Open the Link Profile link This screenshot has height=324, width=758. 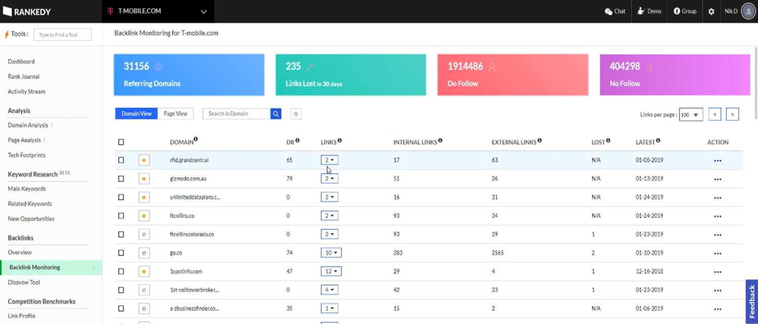tap(21, 316)
